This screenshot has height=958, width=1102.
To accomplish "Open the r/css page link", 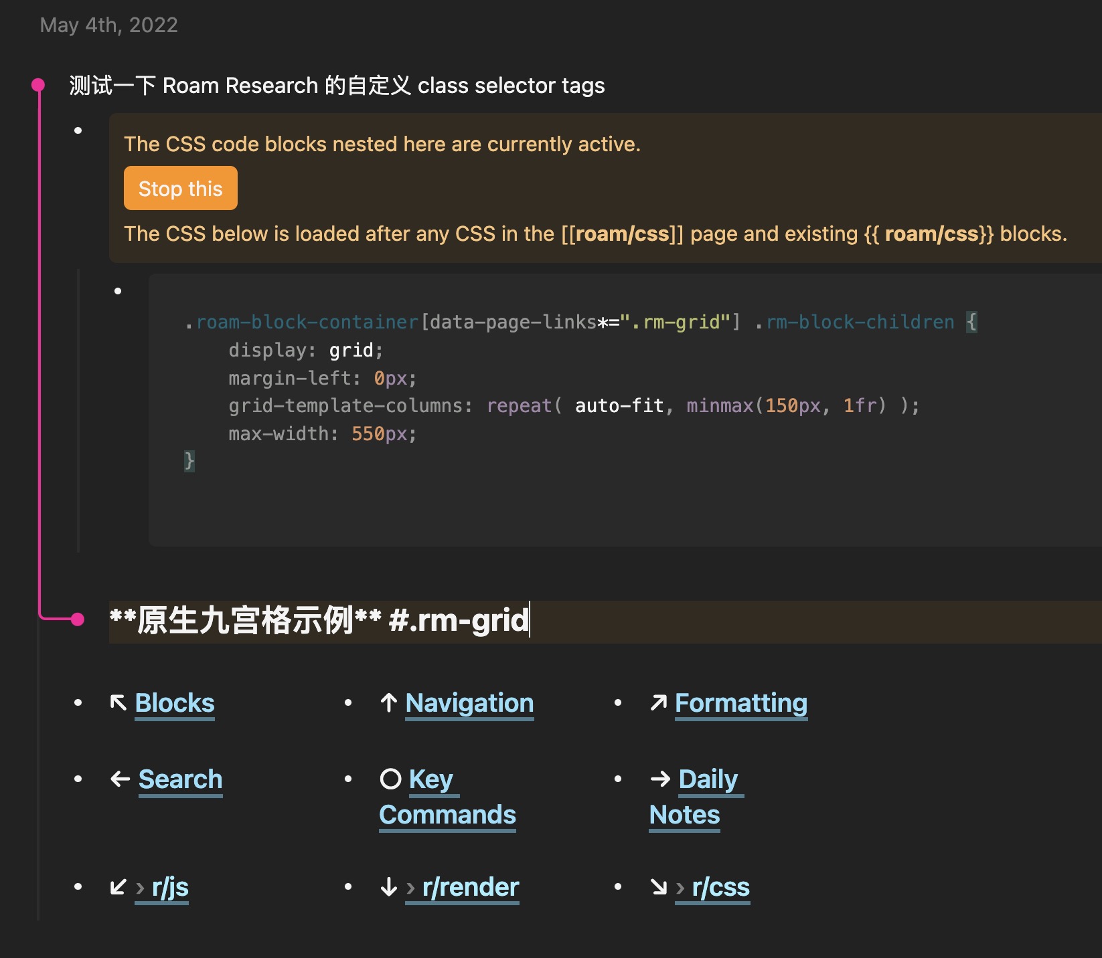I will (720, 887).
